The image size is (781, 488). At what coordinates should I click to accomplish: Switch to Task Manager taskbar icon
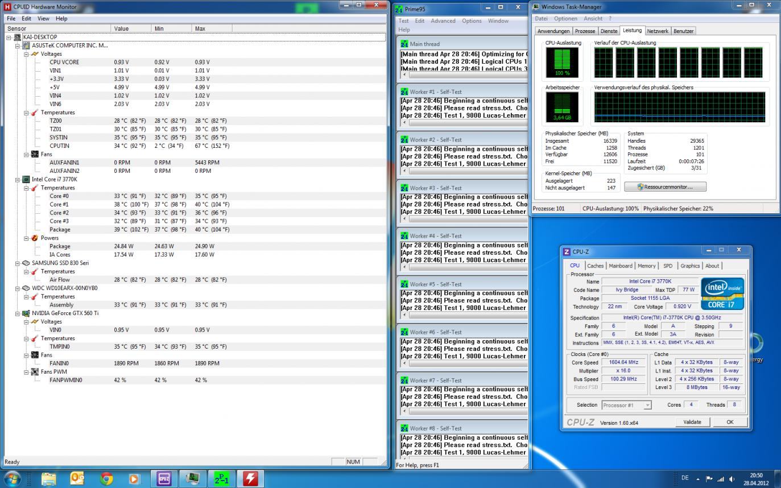[x=192, y=478]
